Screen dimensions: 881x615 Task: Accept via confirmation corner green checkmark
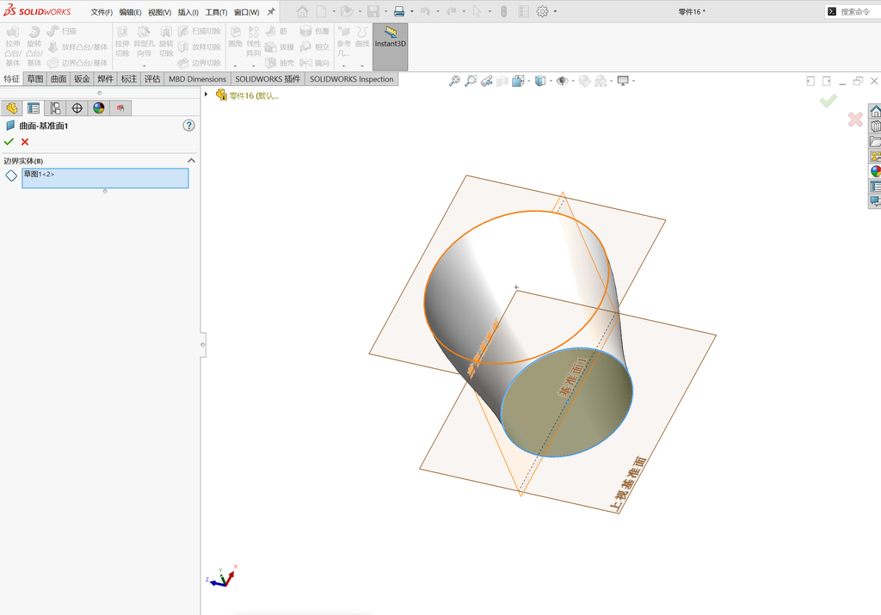pyautogui.click(x=828, y=101)
